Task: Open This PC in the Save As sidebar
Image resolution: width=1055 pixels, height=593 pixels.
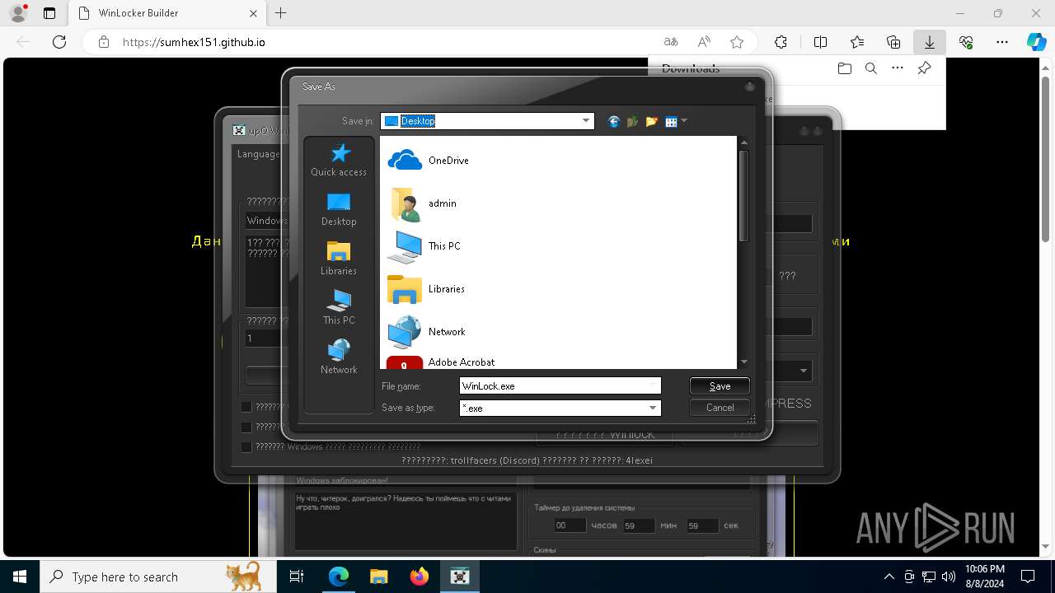Action: point(339,309)
